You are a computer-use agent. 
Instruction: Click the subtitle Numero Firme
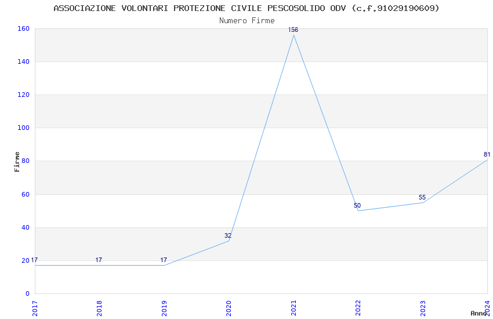(x=247, y=20)
